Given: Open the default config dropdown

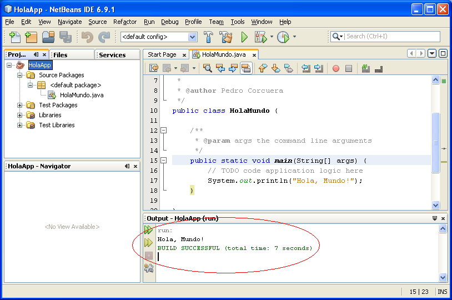Looking at the screenshot, I should [x=192, y=37].
